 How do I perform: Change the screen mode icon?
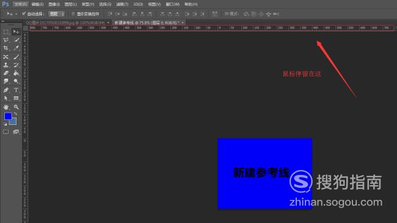16,132
